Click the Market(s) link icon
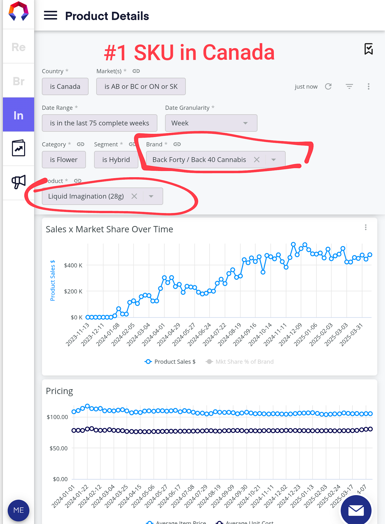 click(136, 71)
